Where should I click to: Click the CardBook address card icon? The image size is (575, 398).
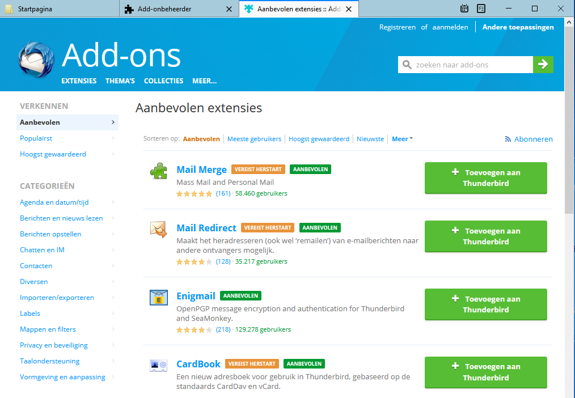158,365
